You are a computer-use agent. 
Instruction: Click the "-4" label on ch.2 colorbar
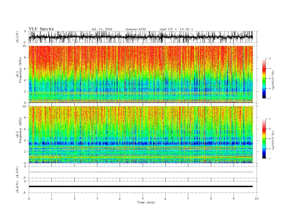tap(269, 129)
